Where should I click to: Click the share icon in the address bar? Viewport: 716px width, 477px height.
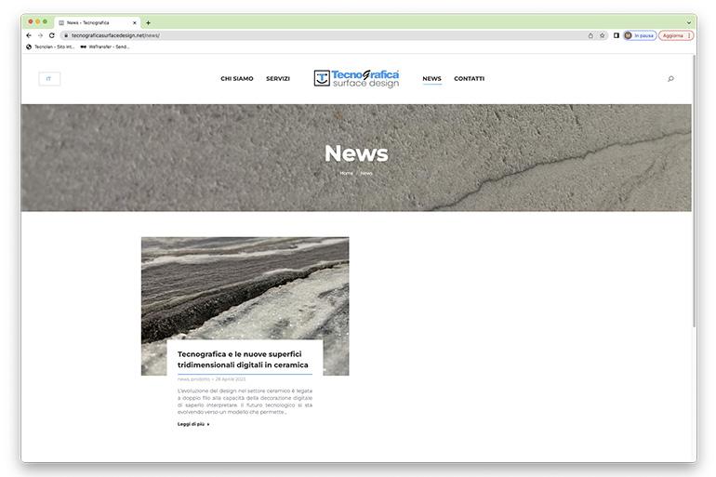click(590, 35)
